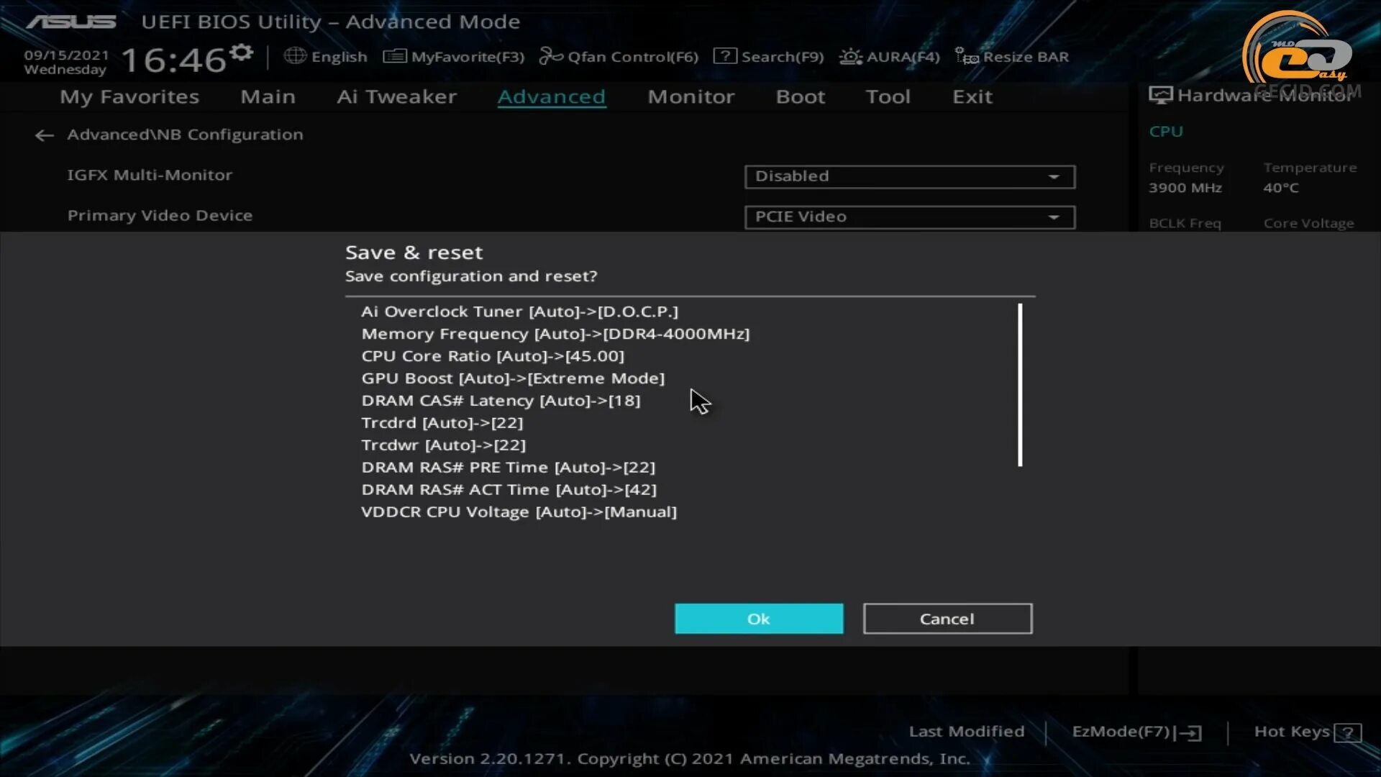The width and height of the screenshot is (1381, 777).
Task: Navigate to Advanced menu tab
Action: point(551,96)
